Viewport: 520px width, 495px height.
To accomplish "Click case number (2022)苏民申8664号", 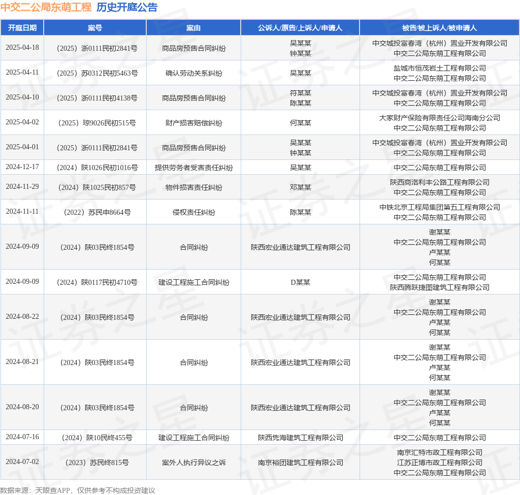I will pos(97,213).
